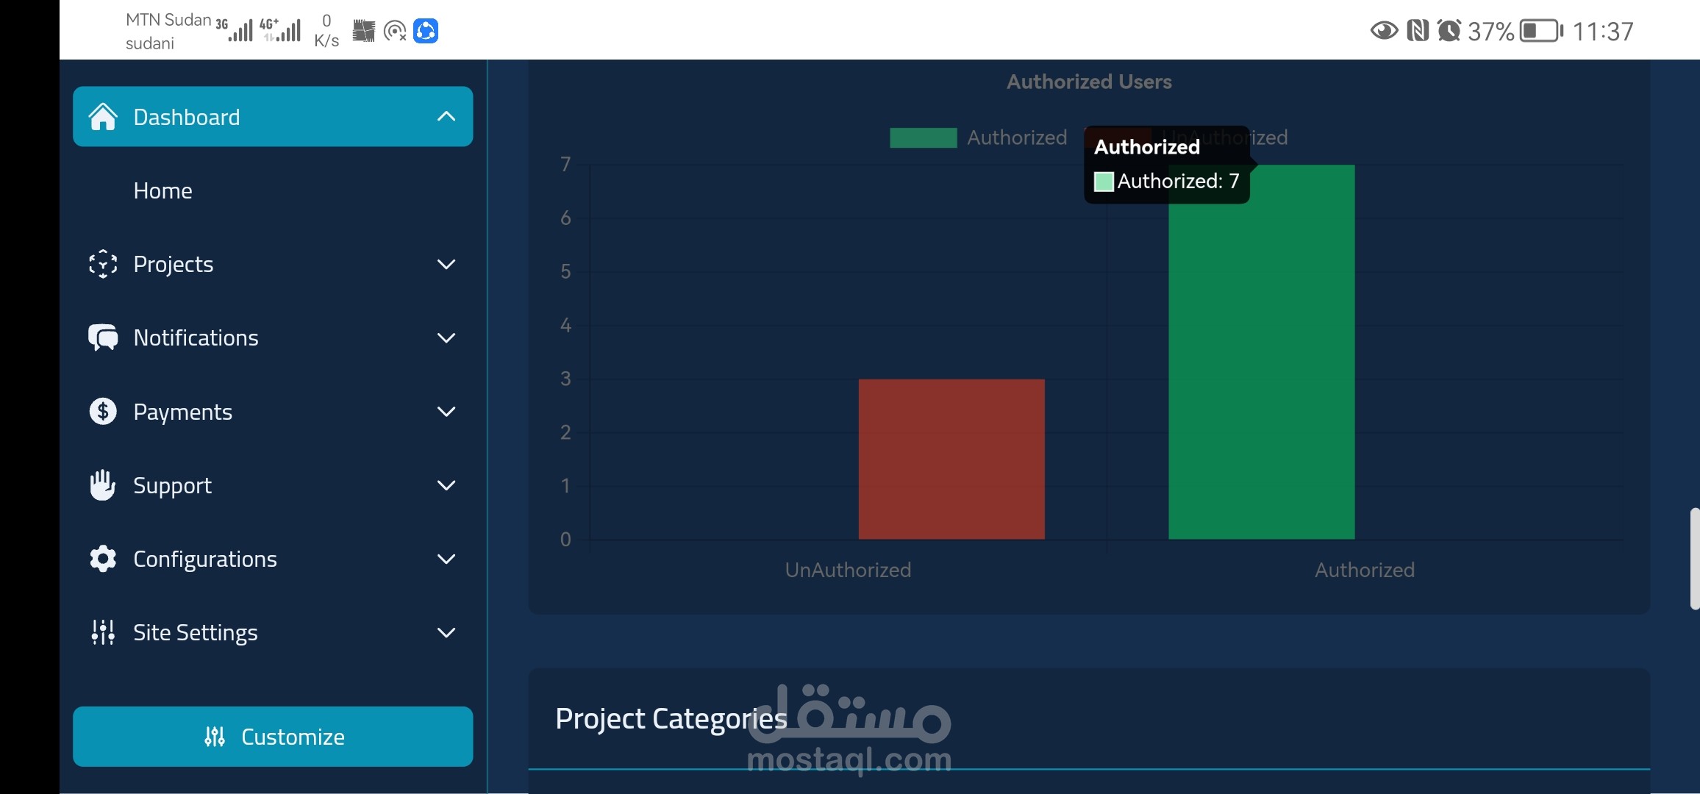Click the red UnAuthorized bar
This screenshot has width=1700, height=794.
(951, 459)
